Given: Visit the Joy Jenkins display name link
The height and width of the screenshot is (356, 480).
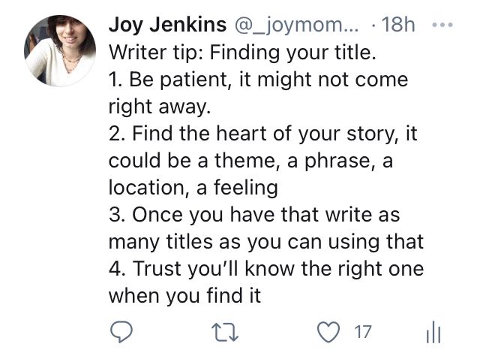Looking at the screenshot, I should pyautogui.click(x=167, y=25).
